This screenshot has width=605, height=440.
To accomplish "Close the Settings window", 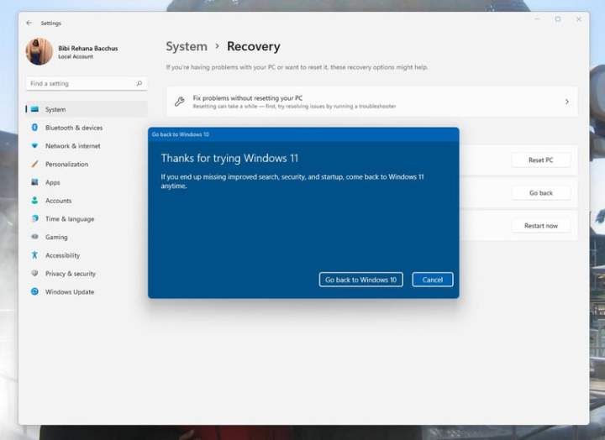I will (x=578, y=18).
